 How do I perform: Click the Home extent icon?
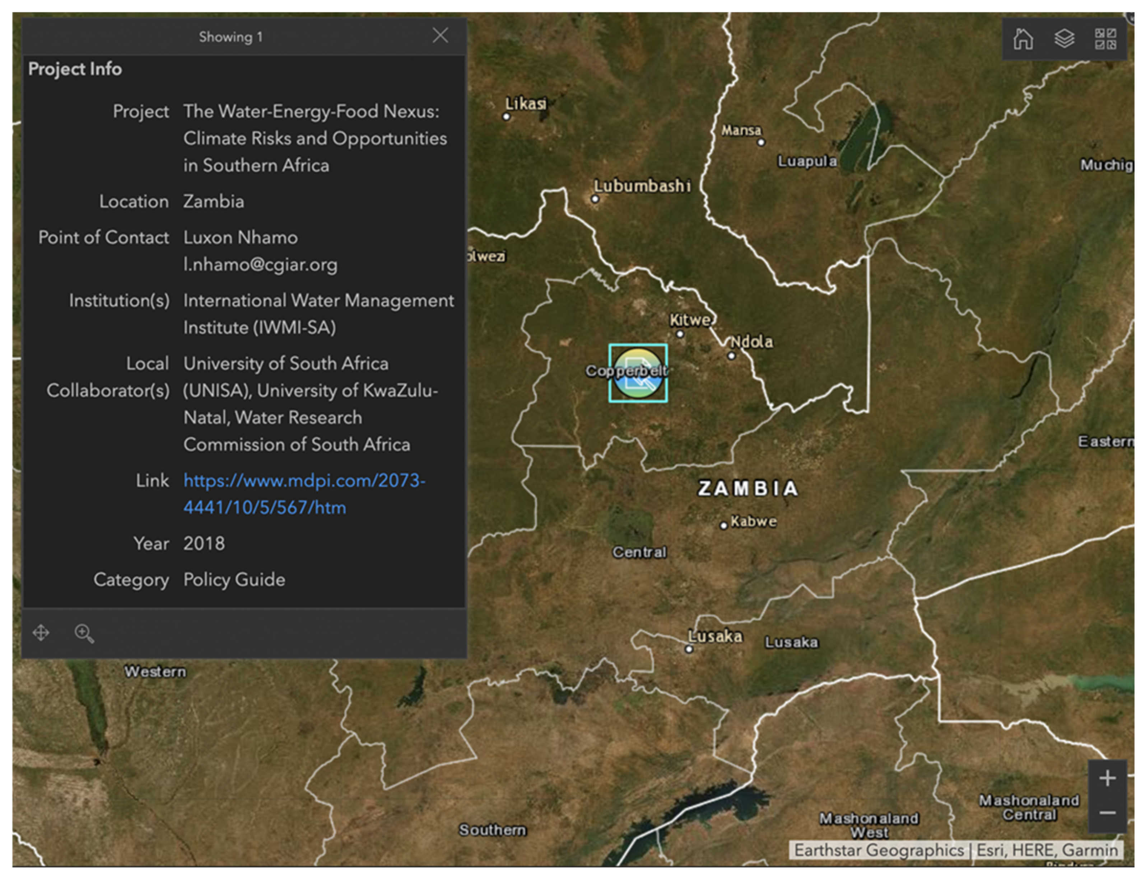point(1023,39)
